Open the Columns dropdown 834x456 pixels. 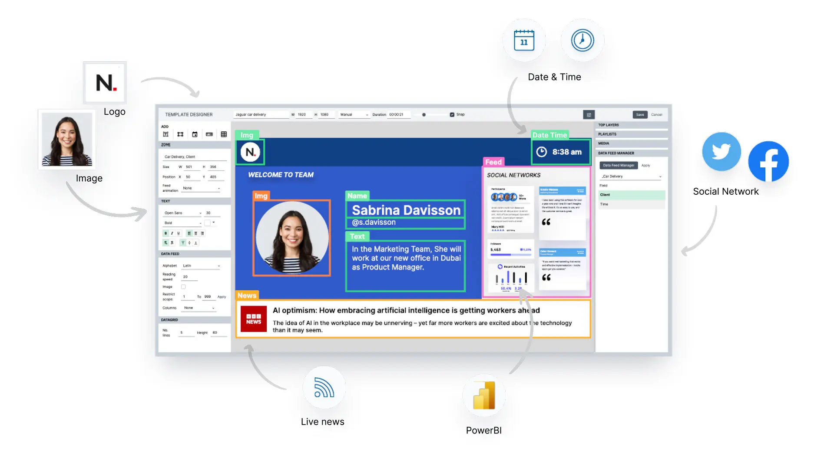[x=199, y=308]
